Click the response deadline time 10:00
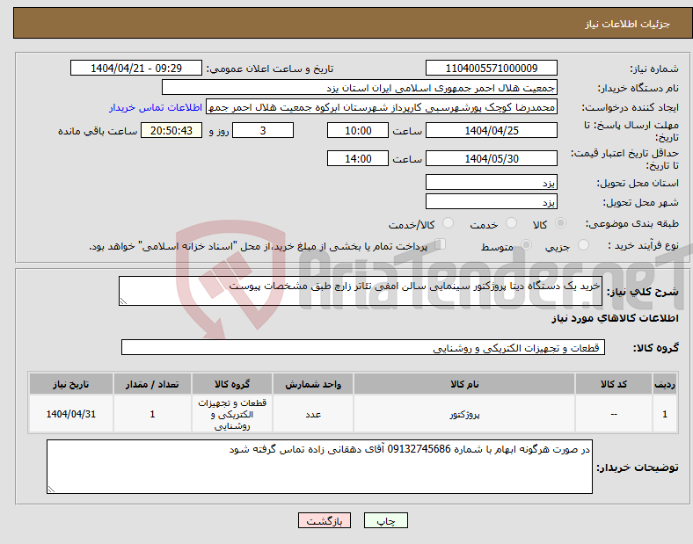 pos(358,130)
